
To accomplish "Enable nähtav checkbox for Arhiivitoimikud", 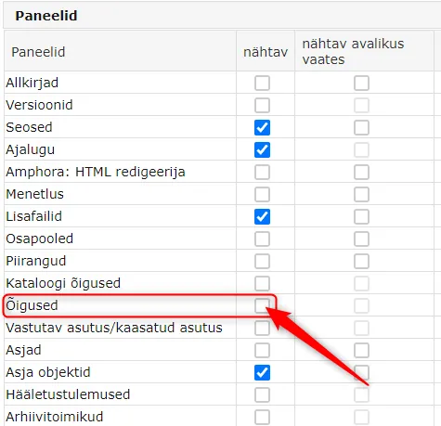I will click(x=262, y=417).
